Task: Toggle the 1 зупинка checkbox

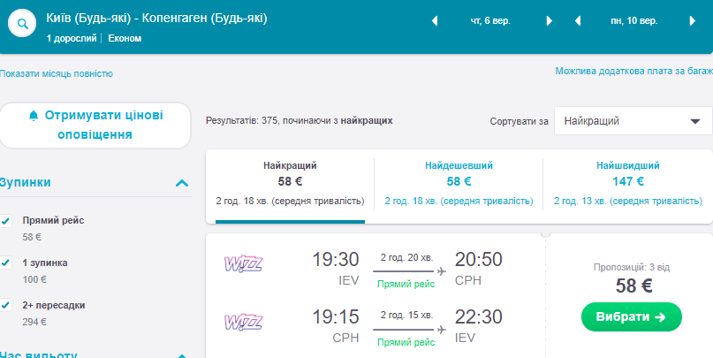Action: coord(6,263)
